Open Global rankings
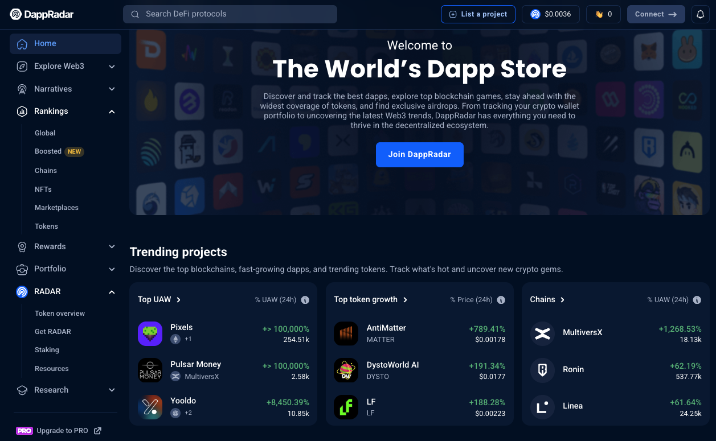This screenshot has width=716, height=441. coord(45,133)
